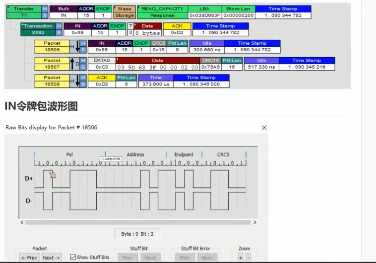Screen dimensions: 376x263
Task: Click the Zoom in plus button
Action: coord(241,258)
